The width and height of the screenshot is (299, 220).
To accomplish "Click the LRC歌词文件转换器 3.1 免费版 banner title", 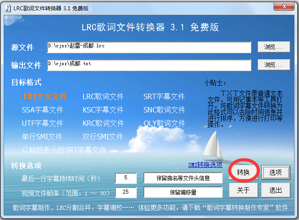I will [x=150, y=27].
